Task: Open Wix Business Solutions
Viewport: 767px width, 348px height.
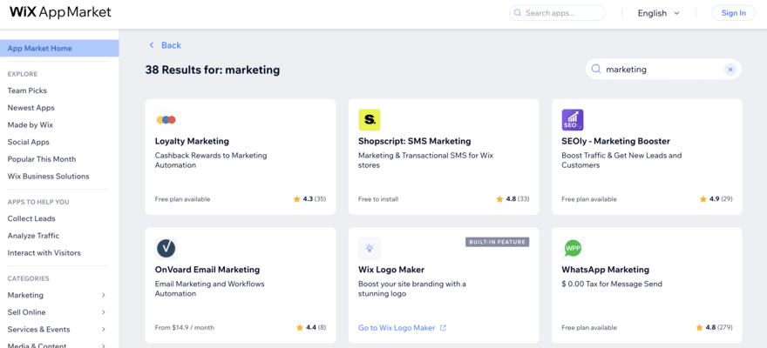Action: [49, 177]
